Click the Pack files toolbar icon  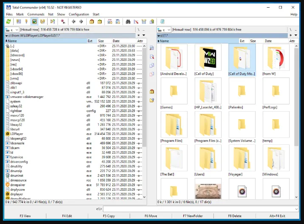(x=92, y=22)
